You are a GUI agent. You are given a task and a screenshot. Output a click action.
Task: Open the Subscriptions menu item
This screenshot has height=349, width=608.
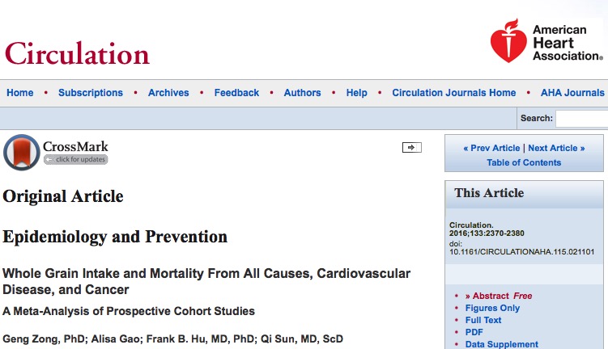tap(91, 93)
